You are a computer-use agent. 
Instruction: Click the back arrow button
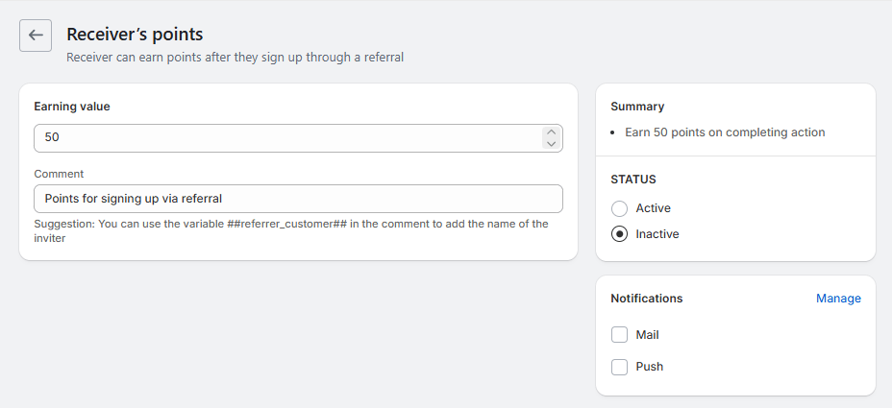[36, 36]
